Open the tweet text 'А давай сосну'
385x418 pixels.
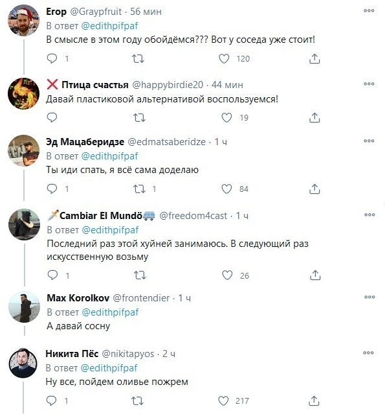(x=78, y=326)
